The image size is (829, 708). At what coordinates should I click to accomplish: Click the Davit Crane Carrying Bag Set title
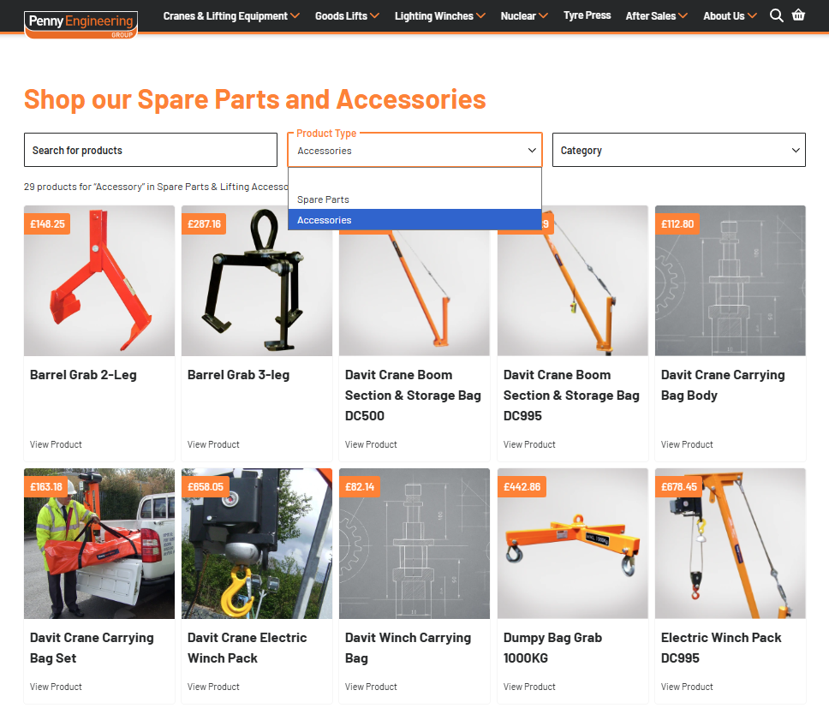click(x=90, y=647)
